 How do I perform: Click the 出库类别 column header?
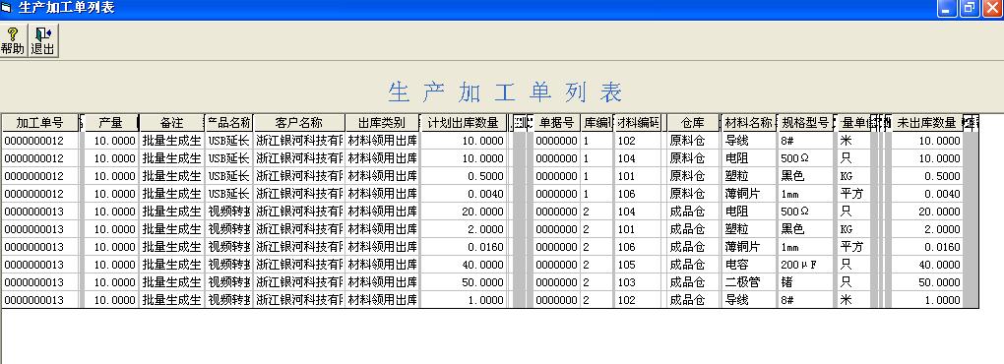(x=382, y=123)
